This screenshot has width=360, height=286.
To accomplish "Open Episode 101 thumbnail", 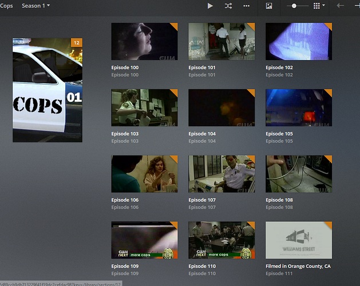I will tap(221, 41).
